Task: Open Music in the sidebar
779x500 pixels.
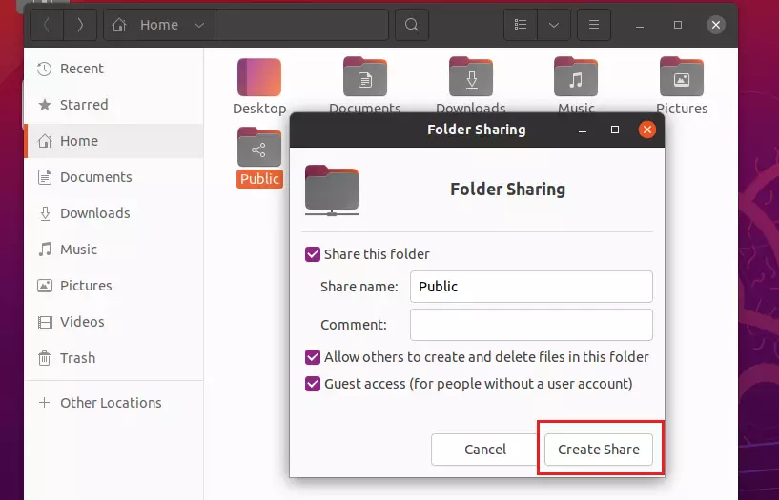Action: point(113,250)
